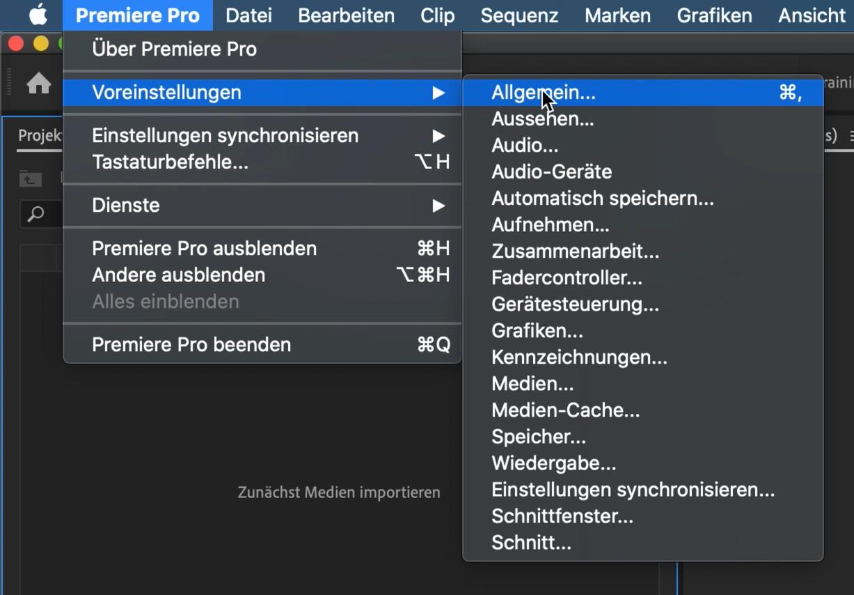
Task: Open the Datei menu
Action: (x=248, y=15)
